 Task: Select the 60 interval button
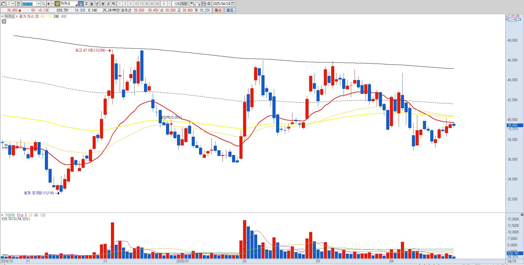point(157,4)
